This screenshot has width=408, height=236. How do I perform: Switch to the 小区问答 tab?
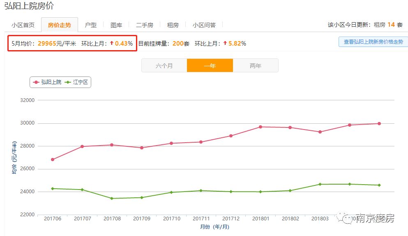[204, 25]
